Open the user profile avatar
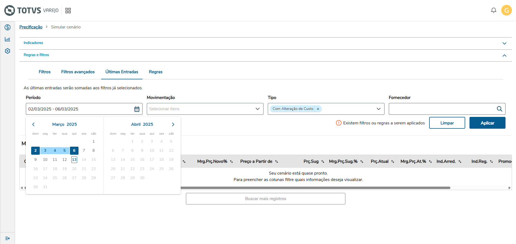 click(506, 10)
